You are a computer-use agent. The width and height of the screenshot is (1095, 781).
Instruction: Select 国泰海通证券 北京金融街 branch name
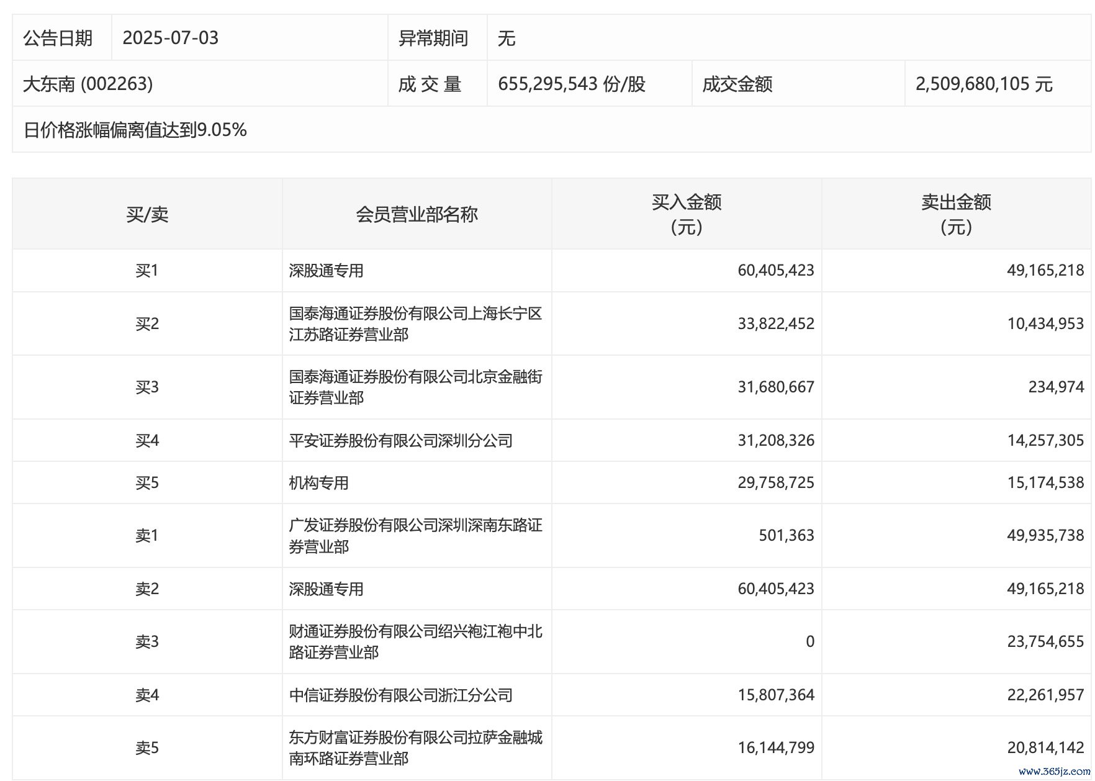(415, 387)
